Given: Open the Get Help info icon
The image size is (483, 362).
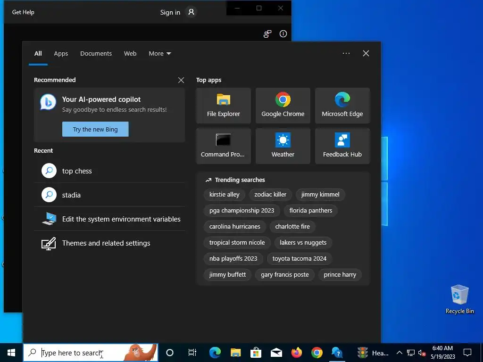Looking at the screenshot, I should coord(283,34).
